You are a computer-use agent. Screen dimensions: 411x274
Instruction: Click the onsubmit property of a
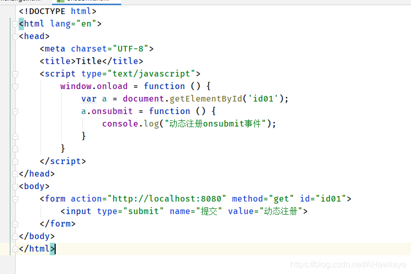(x=112, y=111)
